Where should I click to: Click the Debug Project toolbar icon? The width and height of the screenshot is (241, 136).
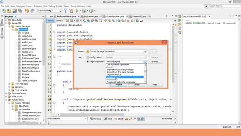pyautogui.click(x=84, y=11)
